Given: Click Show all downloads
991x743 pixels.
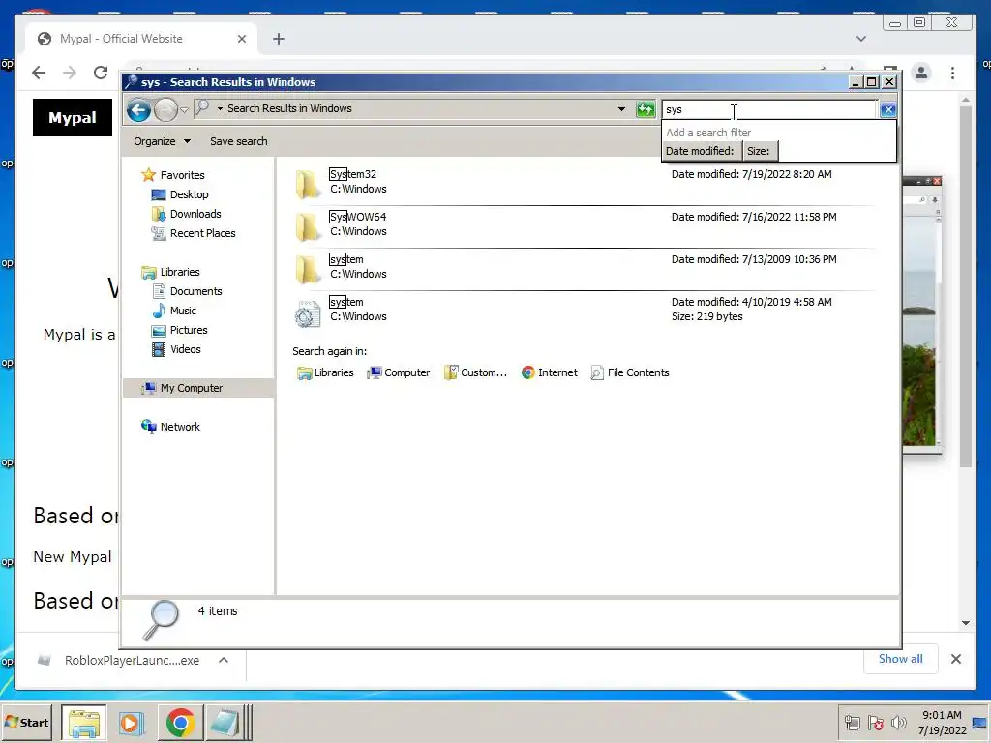Looking at the screenshot, I should point(901,659).
